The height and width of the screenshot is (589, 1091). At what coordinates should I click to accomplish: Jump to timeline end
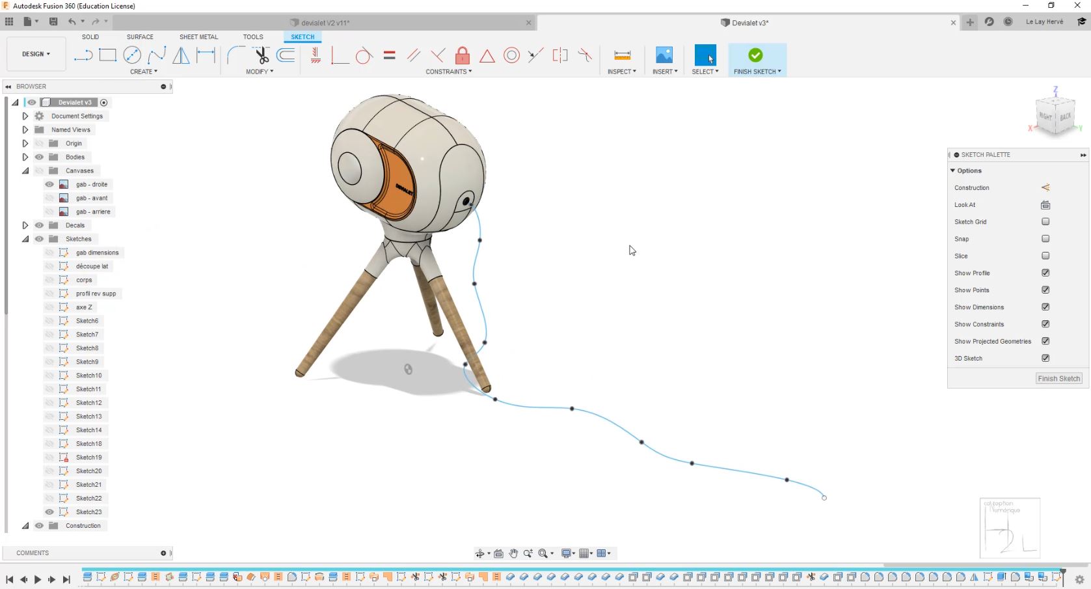pos(66,579)
